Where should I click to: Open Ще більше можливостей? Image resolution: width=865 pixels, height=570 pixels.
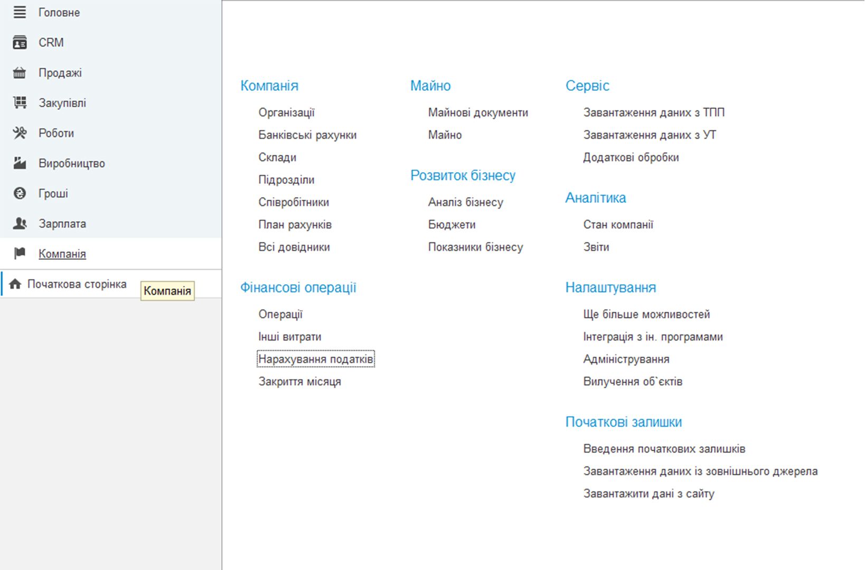[646, 314]
